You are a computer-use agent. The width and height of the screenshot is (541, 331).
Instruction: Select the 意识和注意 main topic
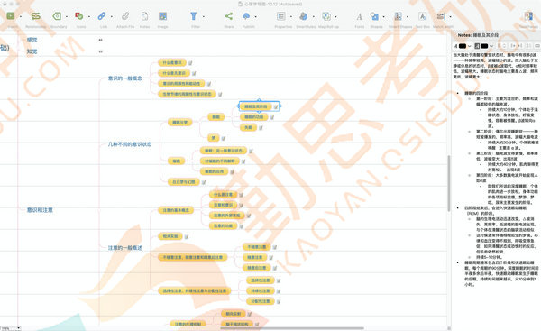coord(40,210)
